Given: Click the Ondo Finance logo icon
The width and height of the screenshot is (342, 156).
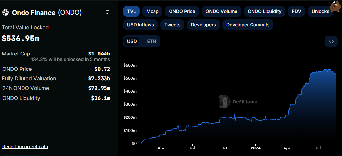Looking at the screenshot, I should tap(6, 13).
